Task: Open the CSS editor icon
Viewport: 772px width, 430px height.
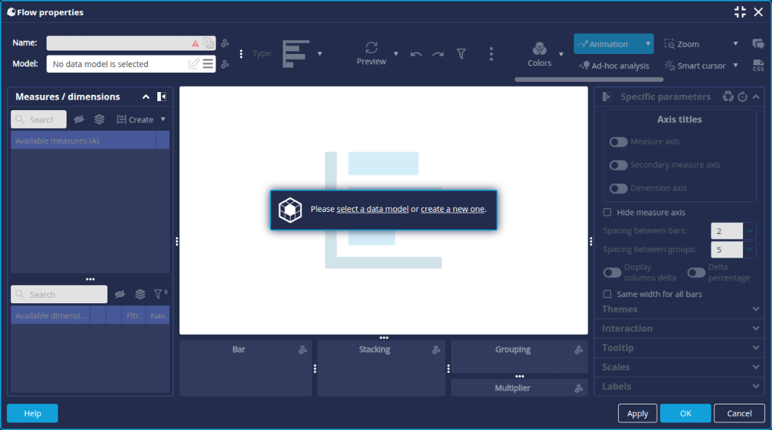Action: 758,66
